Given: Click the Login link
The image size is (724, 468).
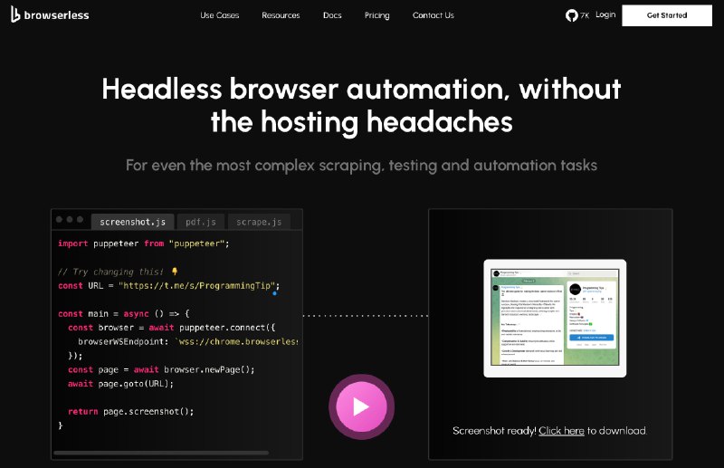Looking at the screenshot, I should click(x=605, y=14).
